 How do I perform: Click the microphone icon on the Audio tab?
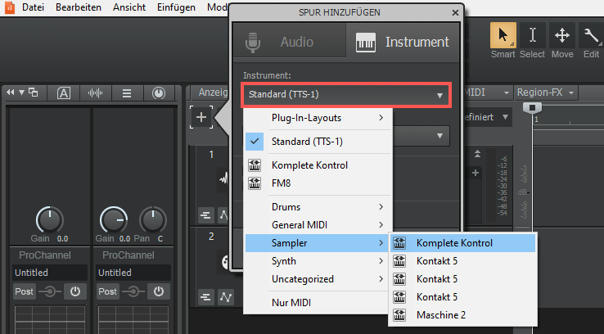pos(253,43)
